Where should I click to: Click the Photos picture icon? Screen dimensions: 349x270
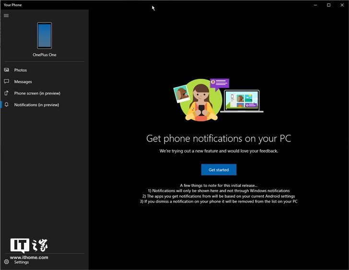[x=7, y=70]
